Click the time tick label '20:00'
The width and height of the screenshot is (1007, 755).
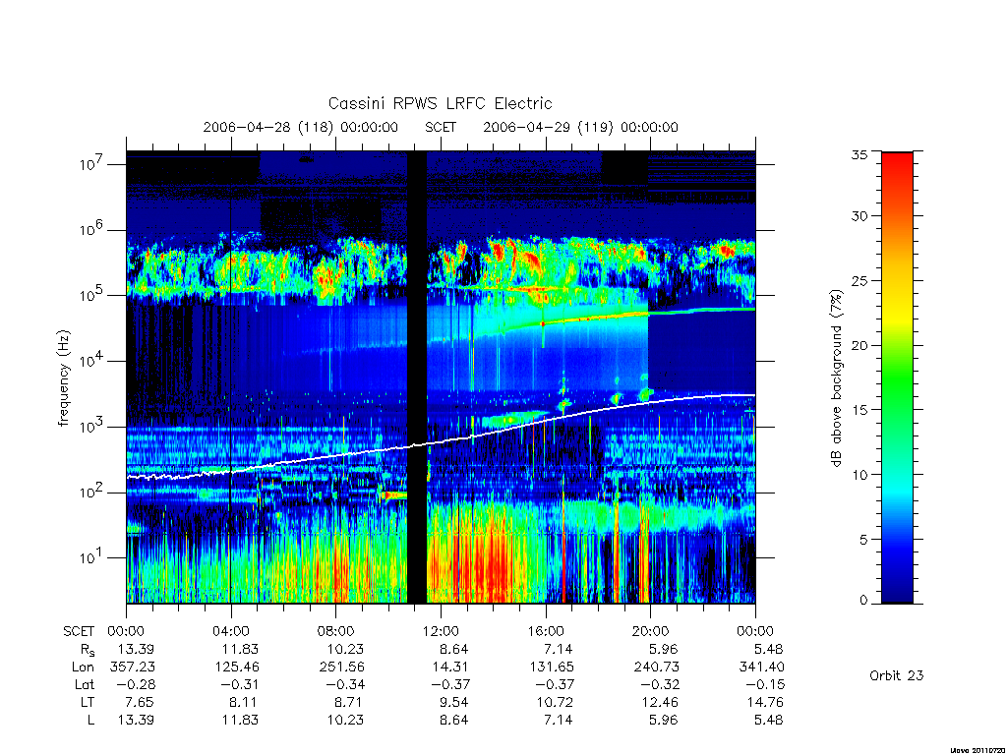click(650, 631)
